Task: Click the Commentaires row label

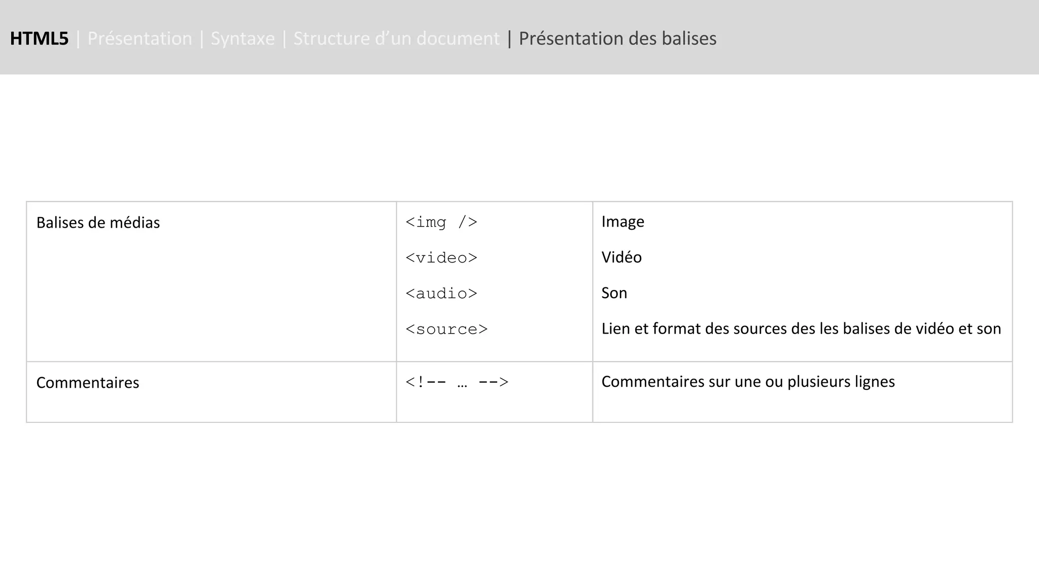Action: [88, 383]
